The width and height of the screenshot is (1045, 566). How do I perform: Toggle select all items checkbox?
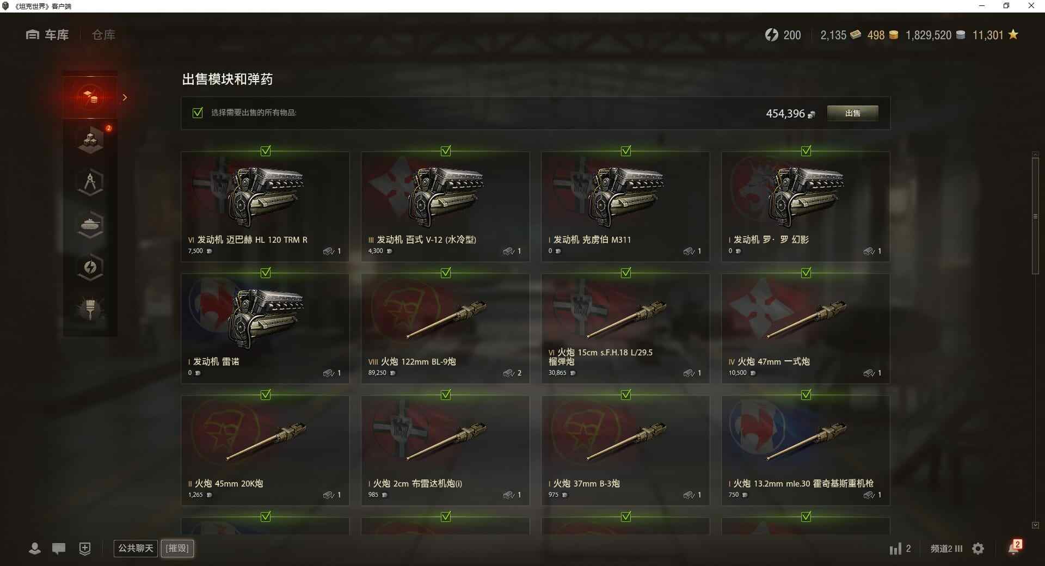[198, 113]
